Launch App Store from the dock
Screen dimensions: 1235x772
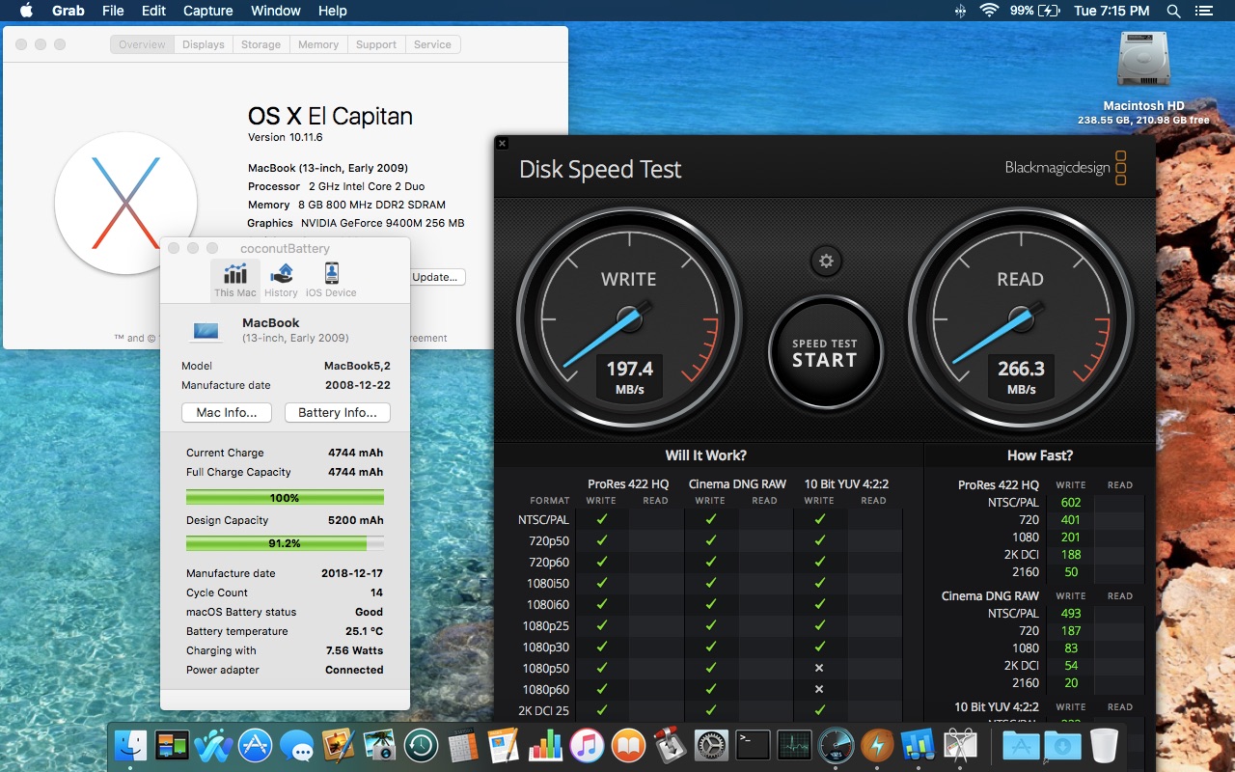[x=255, y=745]
